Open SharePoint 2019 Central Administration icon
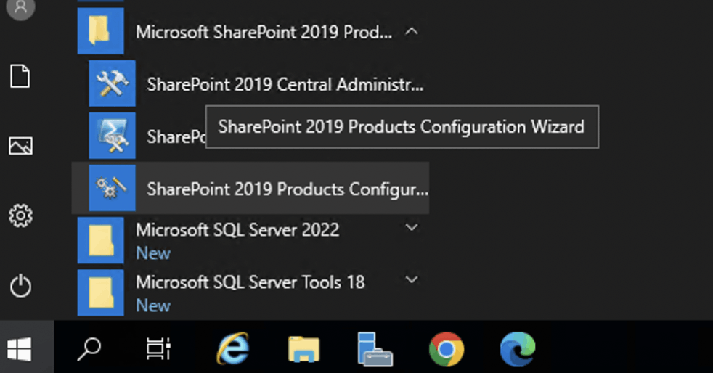 [112, 84]
